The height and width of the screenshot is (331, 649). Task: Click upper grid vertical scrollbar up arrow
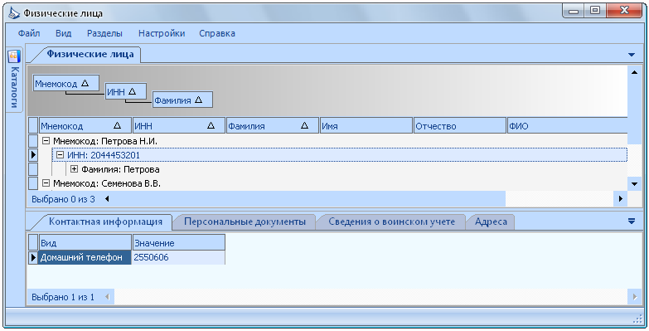pyautogui.click(x=634, y=72)
